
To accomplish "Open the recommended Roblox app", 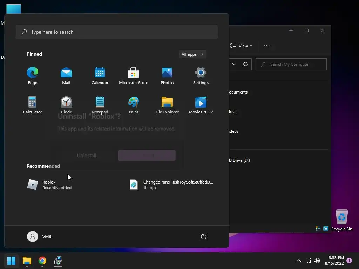I will pos(49,185).
